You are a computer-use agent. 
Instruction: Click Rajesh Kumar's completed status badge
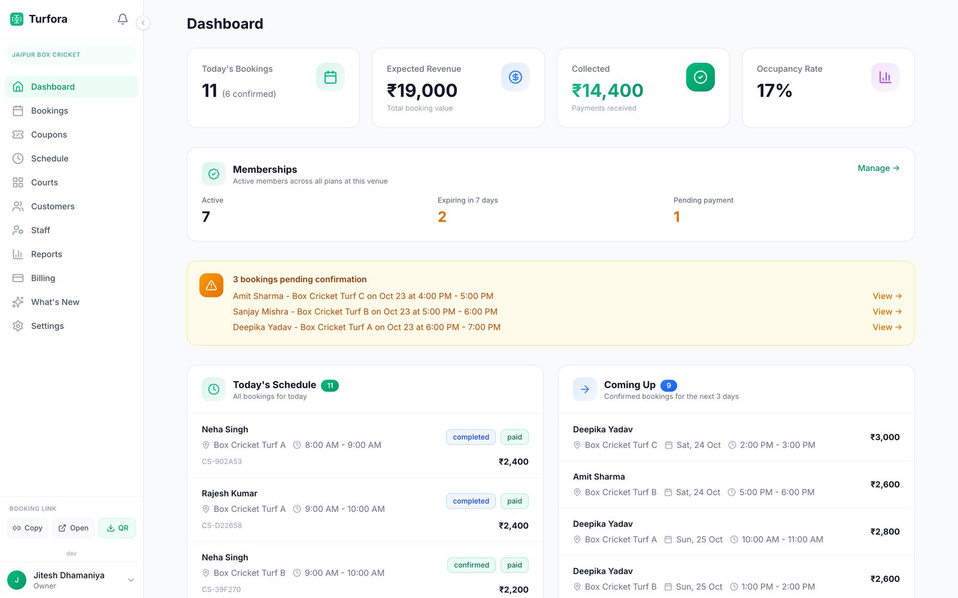[x=471, y=501]
